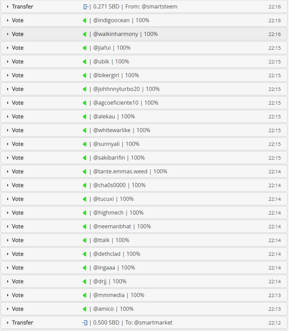
Task: Click the outgoing transfer icon for @smartmarket
Action: 85,323
